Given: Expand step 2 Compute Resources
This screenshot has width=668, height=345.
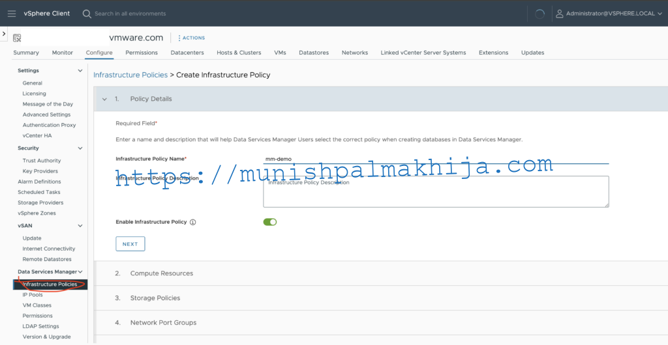Looking at the screenshot, I should click(x=380, y=273).
